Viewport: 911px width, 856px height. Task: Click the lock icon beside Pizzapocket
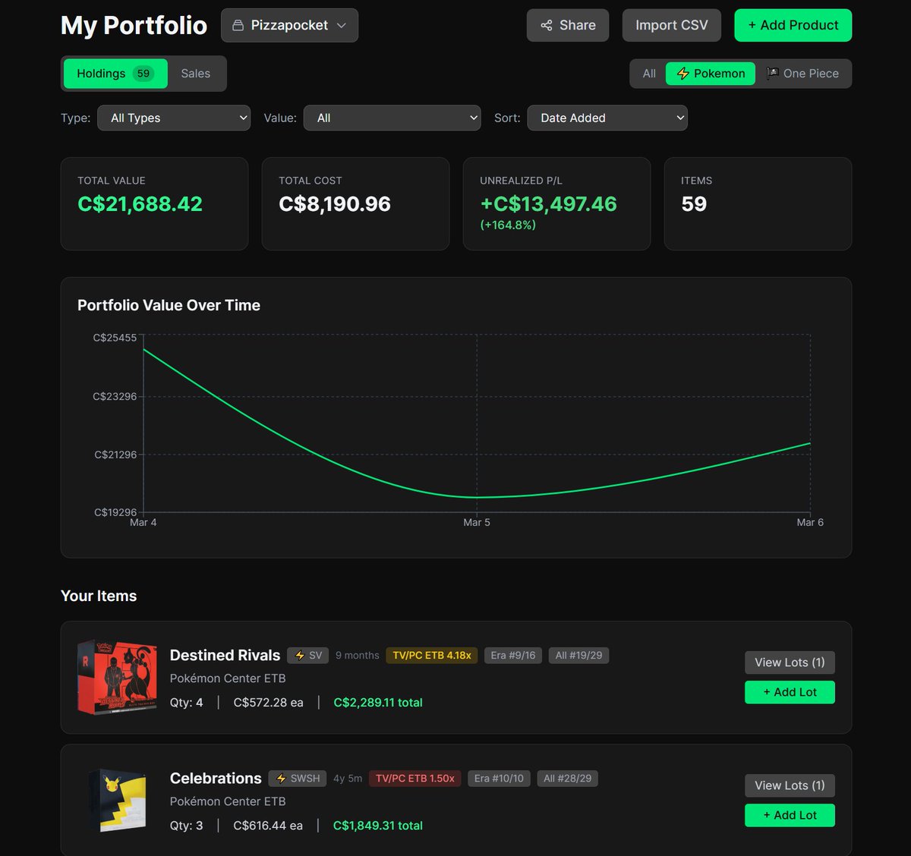point(238,26)
